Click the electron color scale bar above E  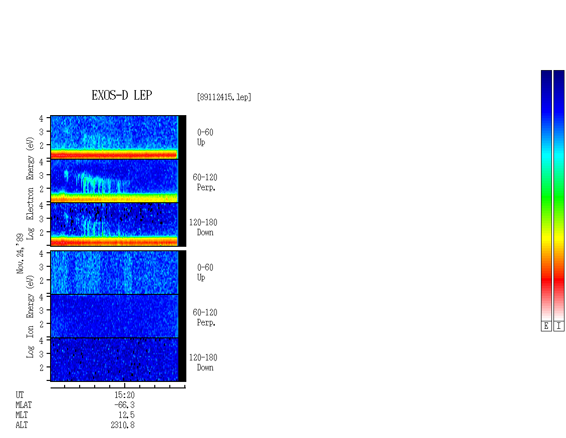point(546,195)
